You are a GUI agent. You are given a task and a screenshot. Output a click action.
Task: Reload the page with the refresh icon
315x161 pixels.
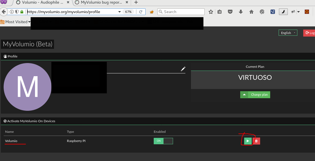(x=141, y=12)
